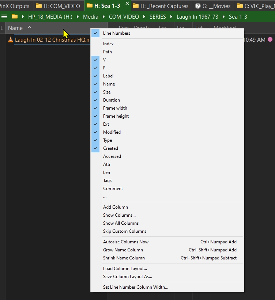Screen dimensions: 275x300
Task: Click folder icon on C: VLC_Play tab
Action: pos(240,6)
